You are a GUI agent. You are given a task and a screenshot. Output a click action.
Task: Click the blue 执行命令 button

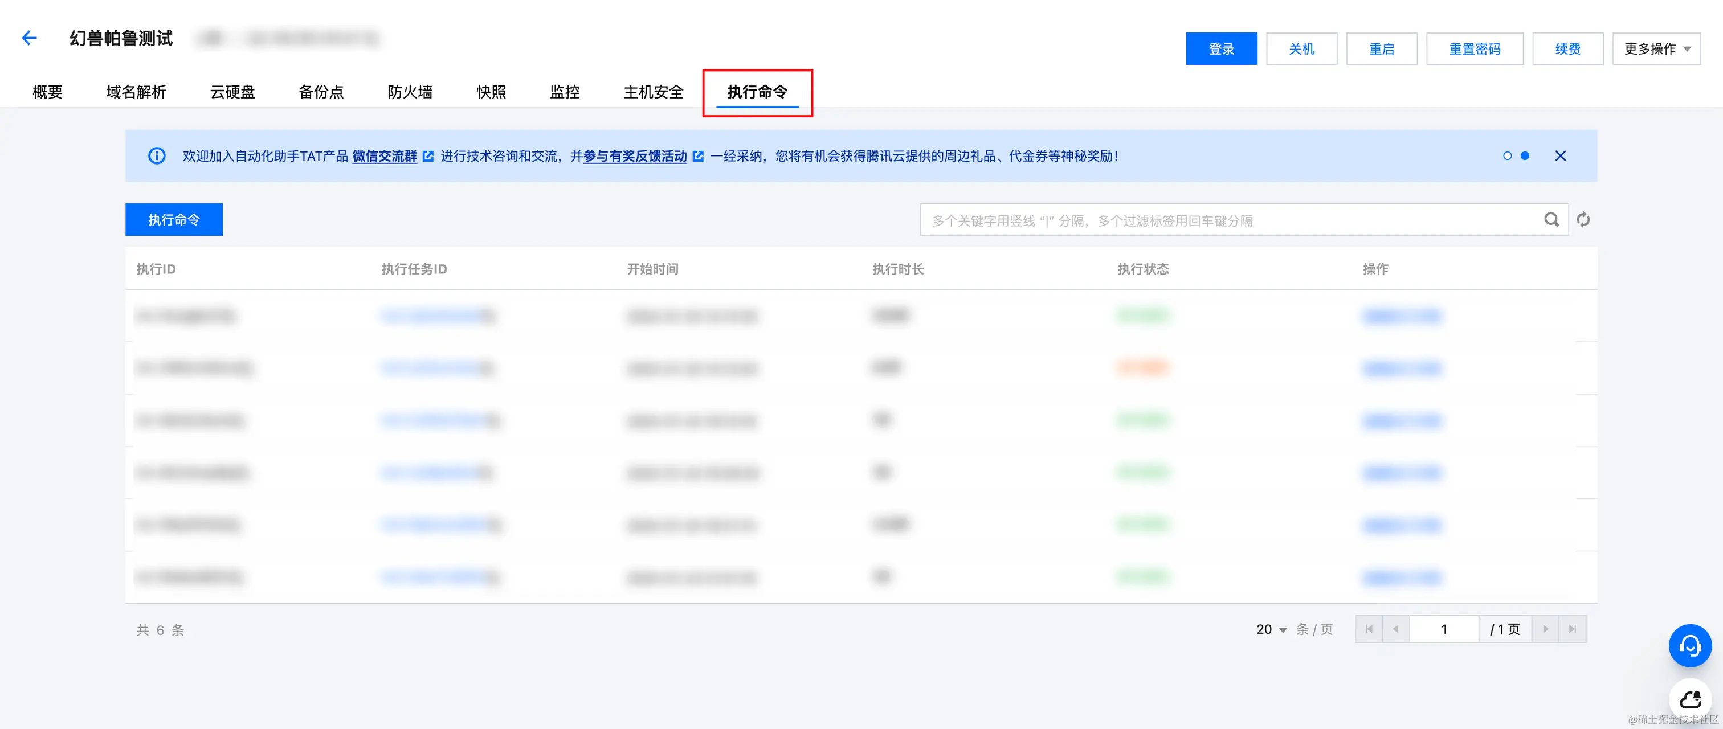pyautogui.click(x=174, y=219)
